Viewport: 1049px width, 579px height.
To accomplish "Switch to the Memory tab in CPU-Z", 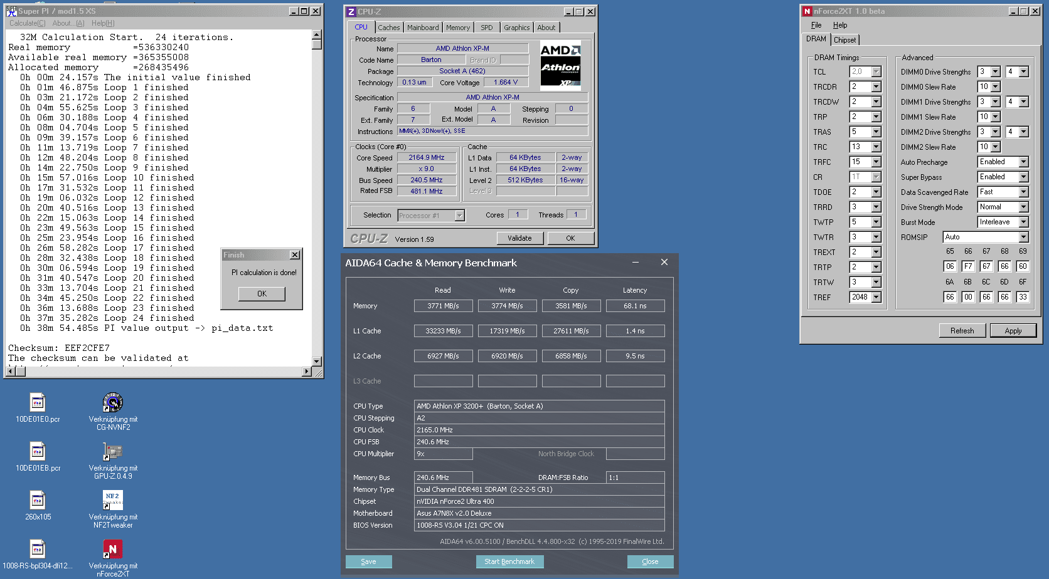I will point(457,28).
